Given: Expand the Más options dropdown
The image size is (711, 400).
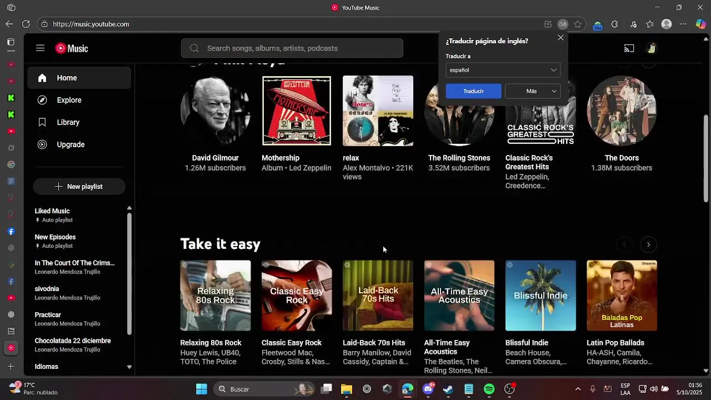Looking at the screenshot, I should click(533, 91).
